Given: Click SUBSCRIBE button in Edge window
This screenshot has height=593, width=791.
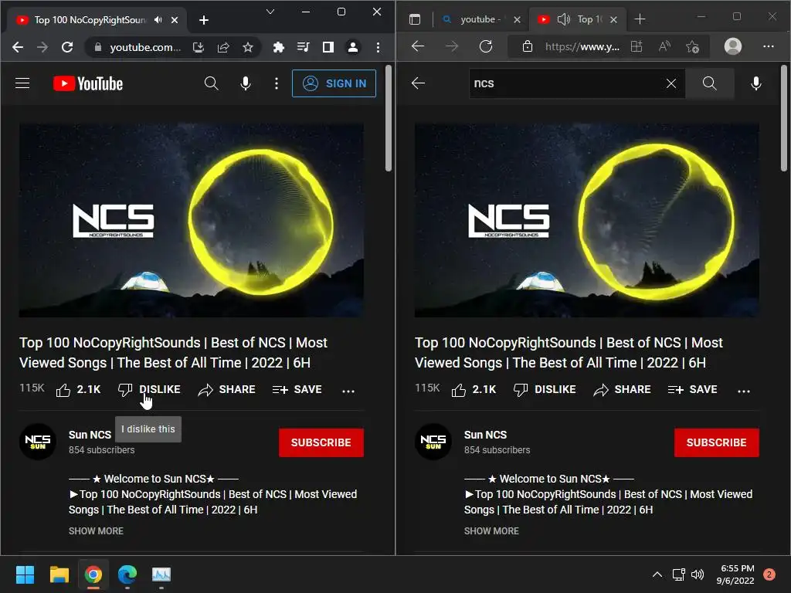Looking at the screenshot, I should click(x=716, y=442).
